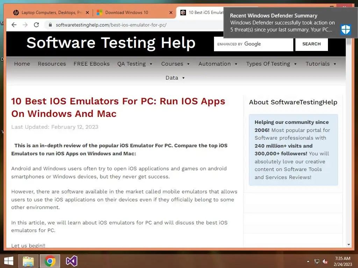Click the SEARCH button
The image size is (358, 268).
[x=312, y=44]
